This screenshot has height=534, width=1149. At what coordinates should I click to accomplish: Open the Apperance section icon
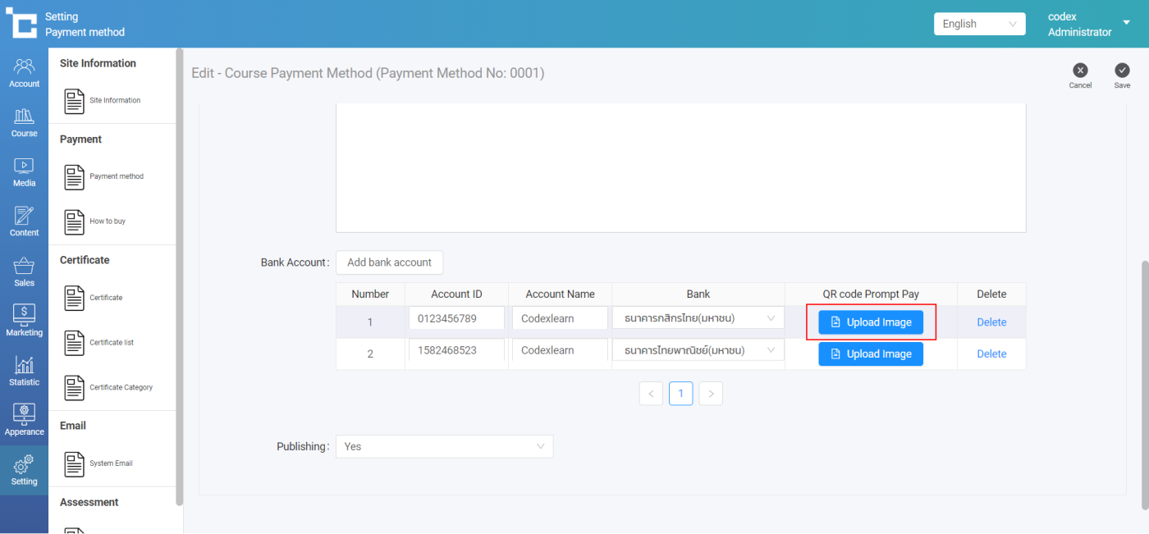click(24, 420)
